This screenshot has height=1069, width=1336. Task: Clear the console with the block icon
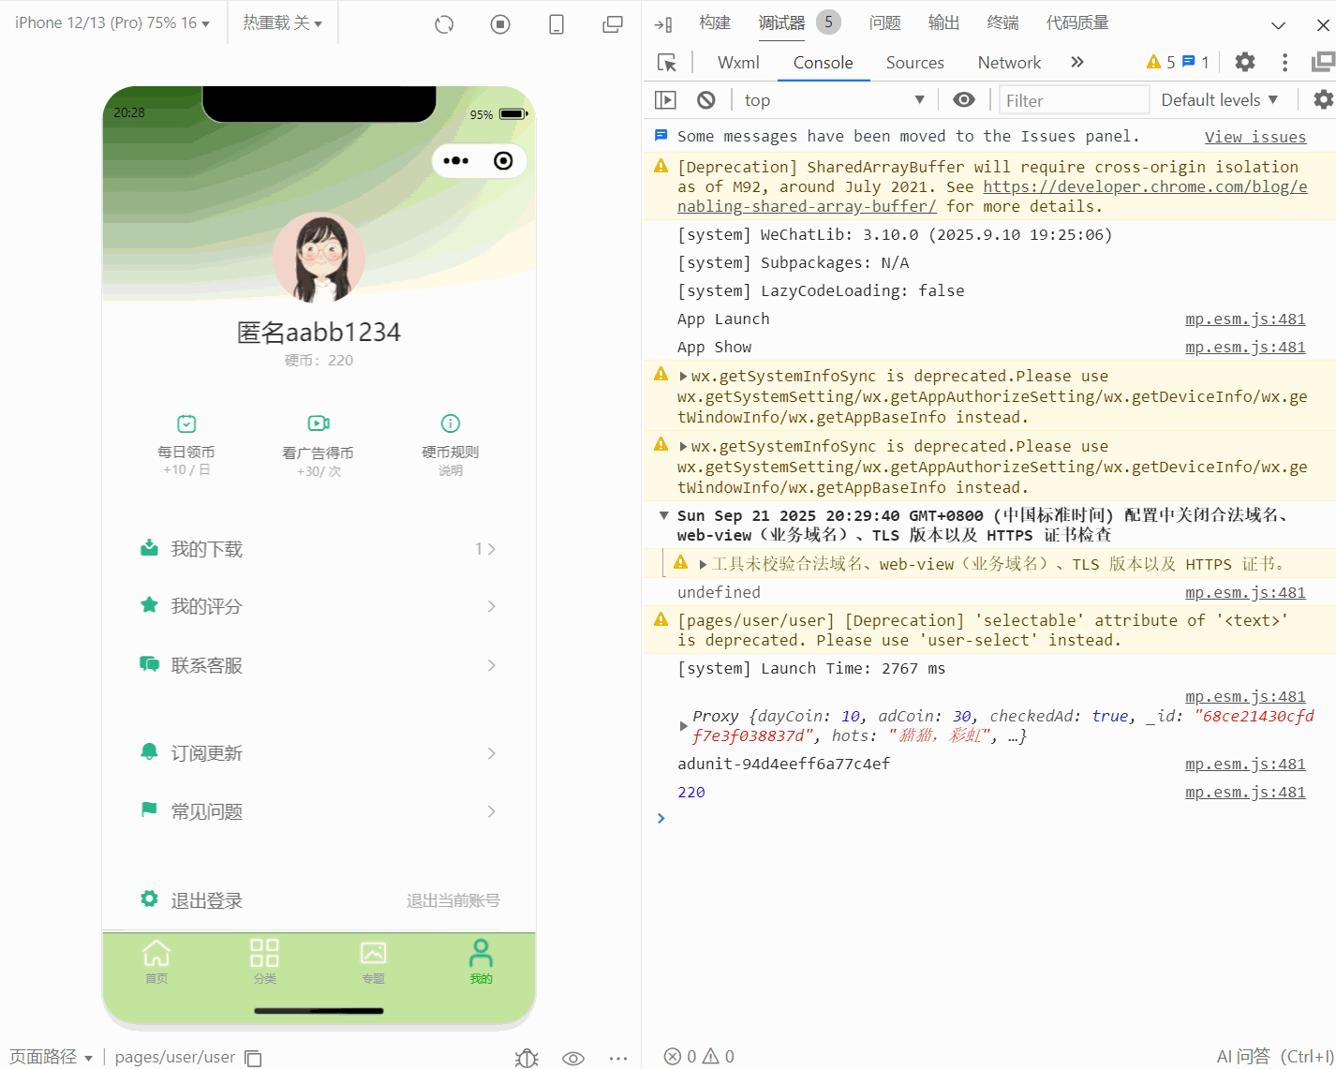(x=706, y=100)
